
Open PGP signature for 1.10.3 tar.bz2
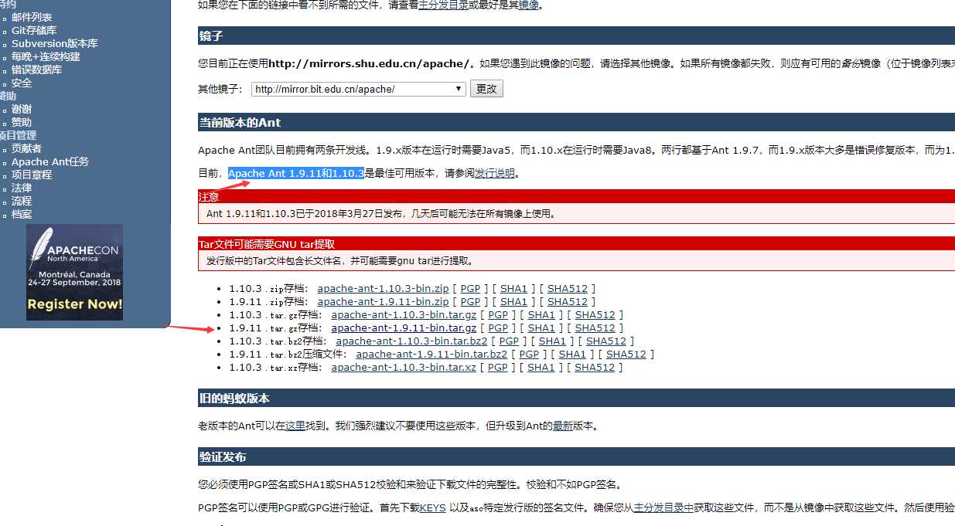[x=509, y=341]
